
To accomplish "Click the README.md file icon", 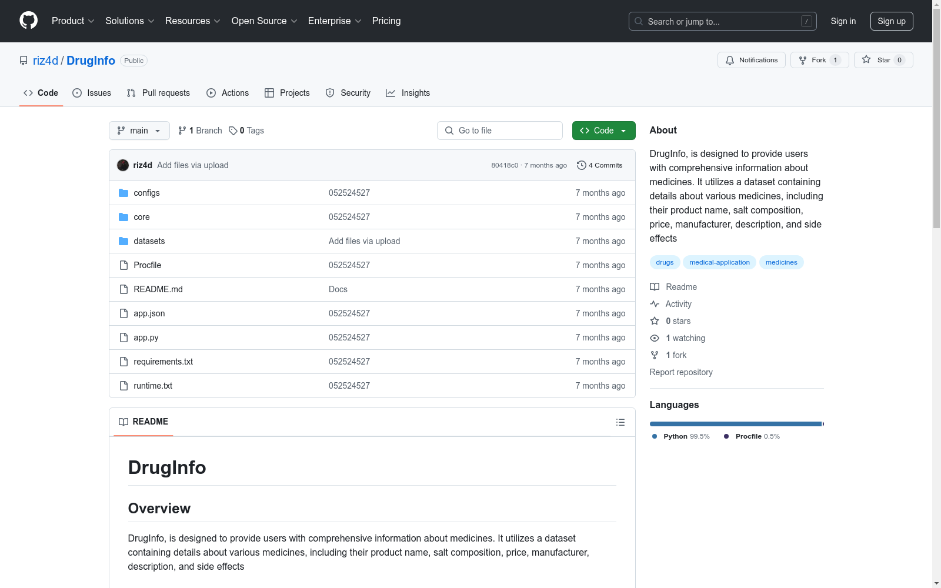I will pos(124,289).
